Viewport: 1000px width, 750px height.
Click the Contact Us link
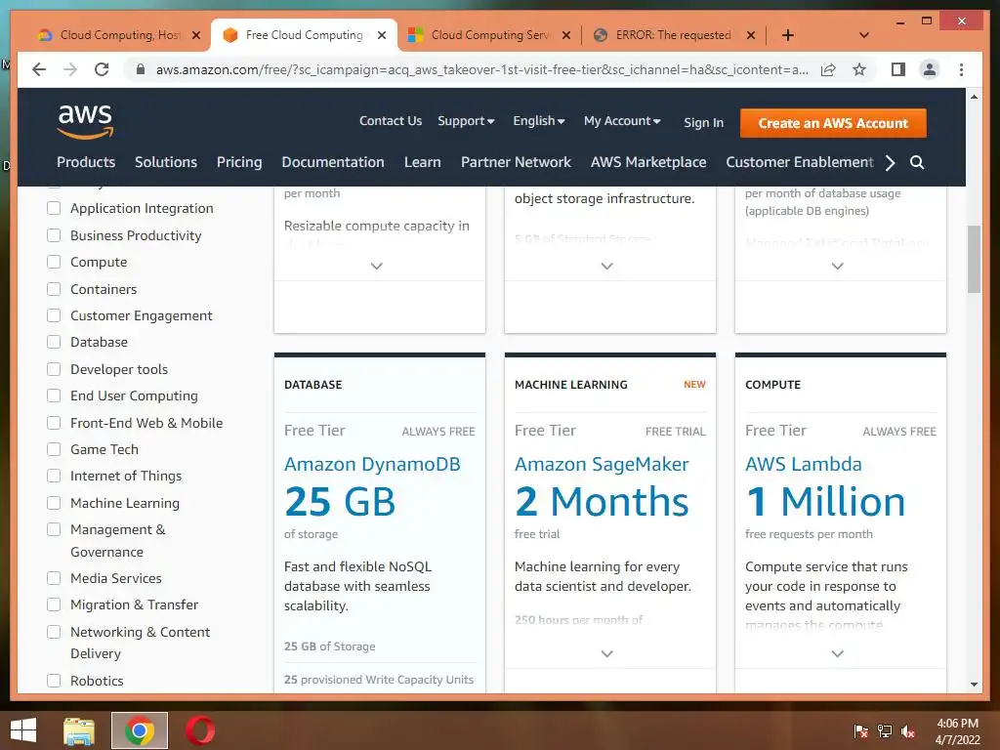(391, 120)
